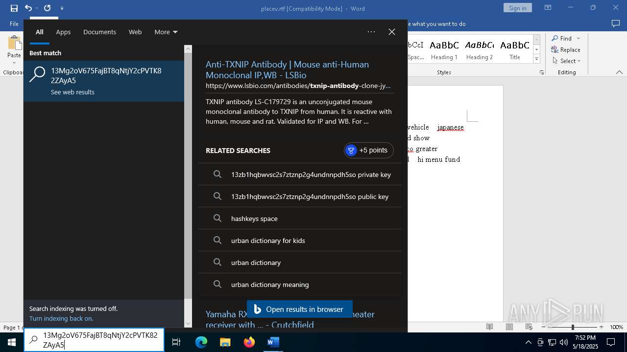Close the Windows search panel

(x=392, y=32)
